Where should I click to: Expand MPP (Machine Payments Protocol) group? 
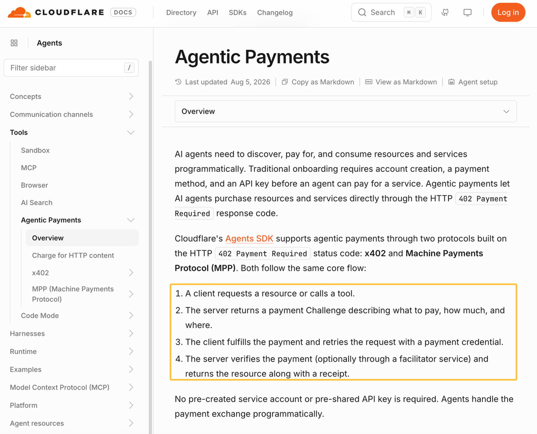[x=82, y=294]
